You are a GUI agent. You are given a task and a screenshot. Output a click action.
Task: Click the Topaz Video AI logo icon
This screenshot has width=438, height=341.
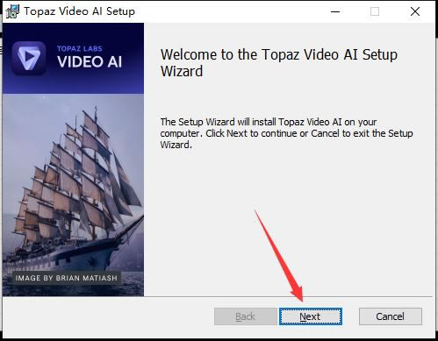coord(29,58)
